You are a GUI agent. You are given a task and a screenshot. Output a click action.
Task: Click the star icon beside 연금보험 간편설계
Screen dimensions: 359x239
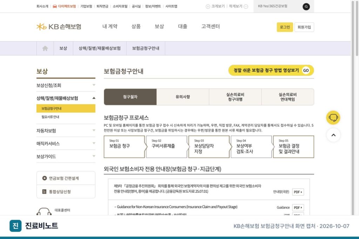45,178
